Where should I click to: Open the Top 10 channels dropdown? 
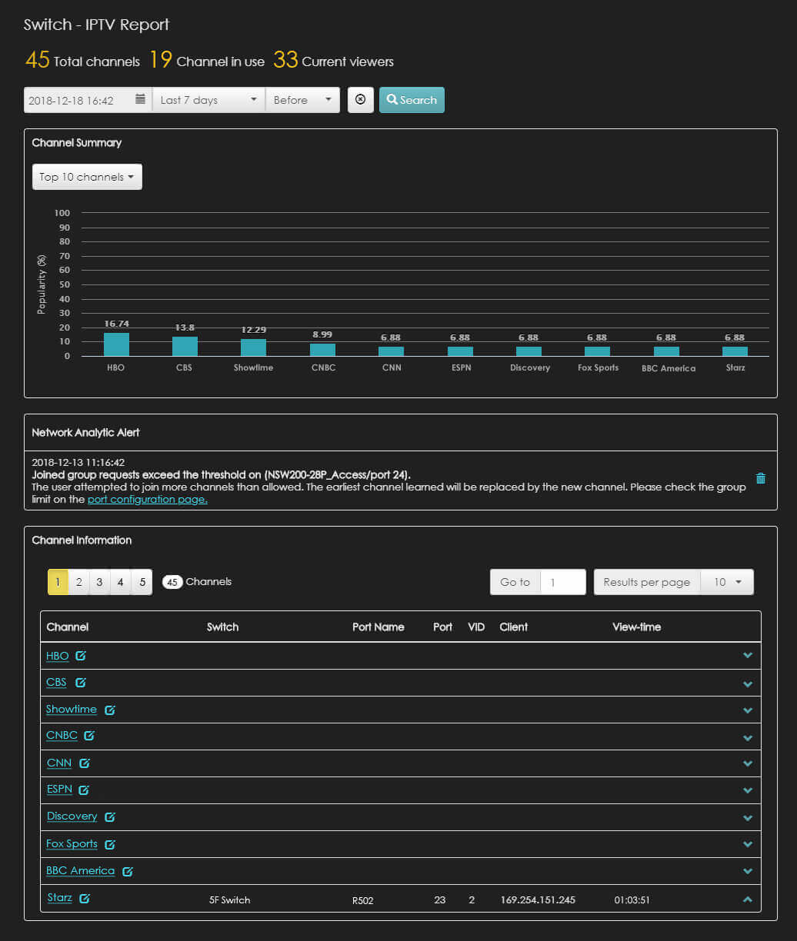87,177
